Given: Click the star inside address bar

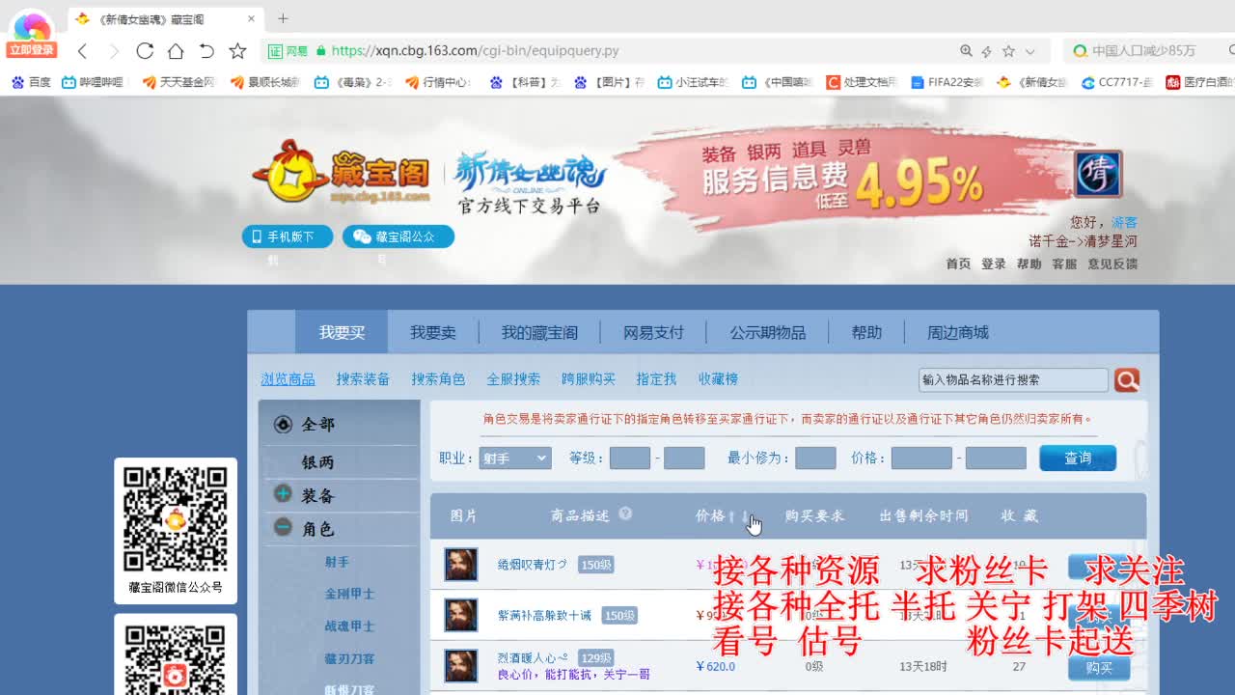Looking at the screenshot, I should click(1008, 51).
